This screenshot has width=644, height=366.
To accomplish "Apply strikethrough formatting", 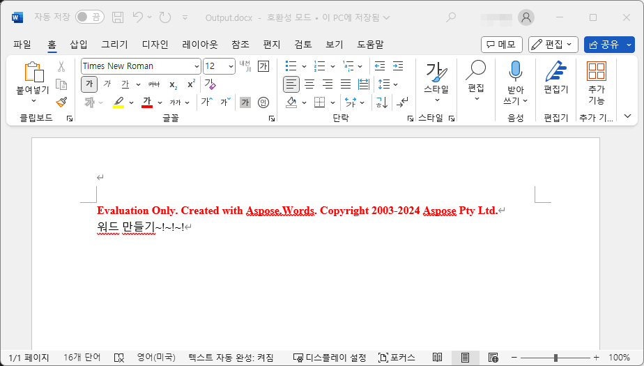I will pos(154,84).
